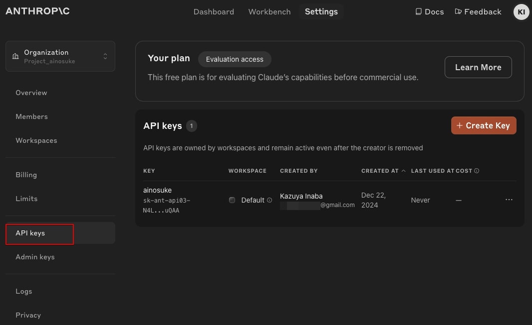The width and height of the screenshot is (532, 325).
Task: Click the sk-ant-api03 key value
Action: point(166,205)
